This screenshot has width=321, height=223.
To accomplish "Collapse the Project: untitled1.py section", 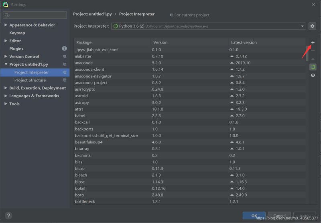I will (6, 64).
